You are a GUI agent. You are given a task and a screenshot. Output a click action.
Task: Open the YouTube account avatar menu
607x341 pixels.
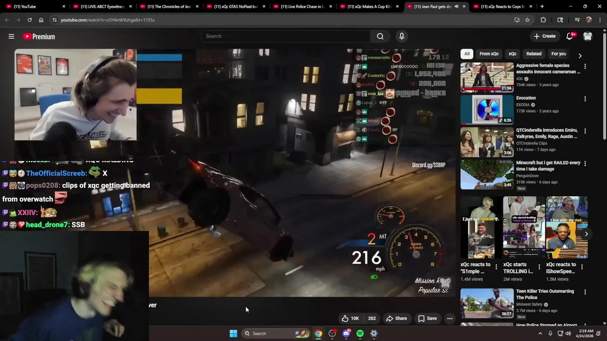click(588, 36)
